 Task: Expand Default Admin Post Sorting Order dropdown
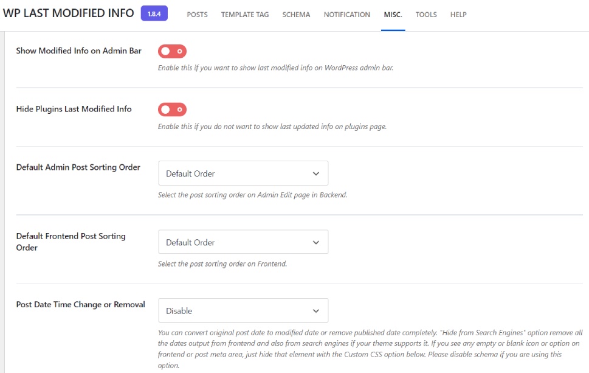(x=243, y=173)
